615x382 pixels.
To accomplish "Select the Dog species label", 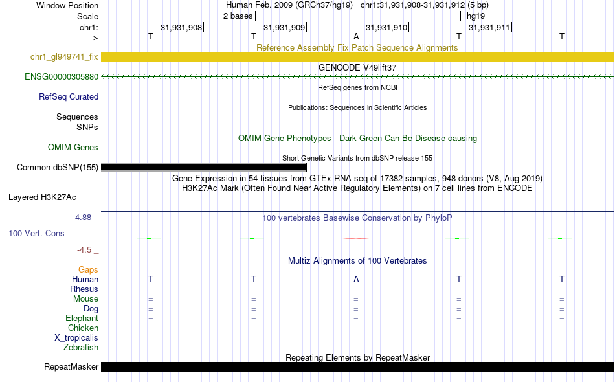I will pos(91,309).
